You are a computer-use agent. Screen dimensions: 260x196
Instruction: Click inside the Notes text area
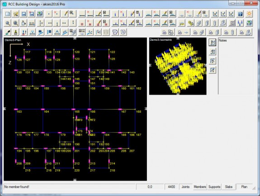236,67
